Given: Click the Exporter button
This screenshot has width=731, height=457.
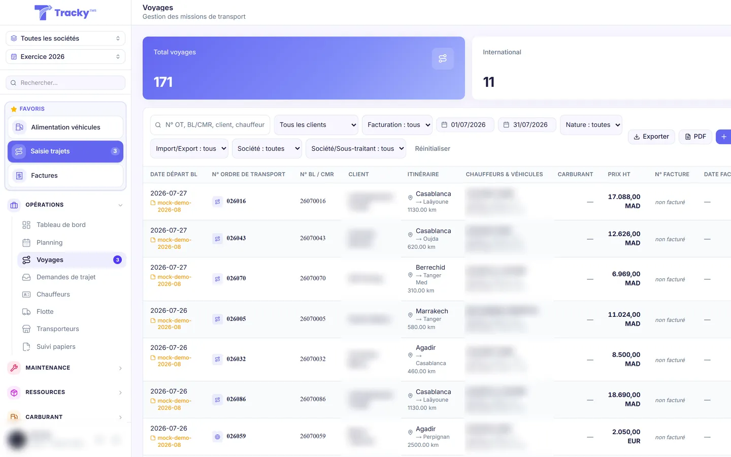Looking at the screenshot, I should (651, 137).
